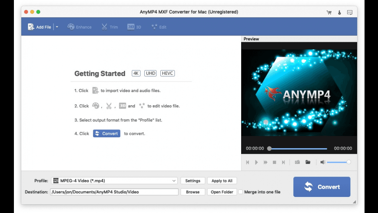
Task: Take a snapshot with camera icon
Action: [297, 162]
